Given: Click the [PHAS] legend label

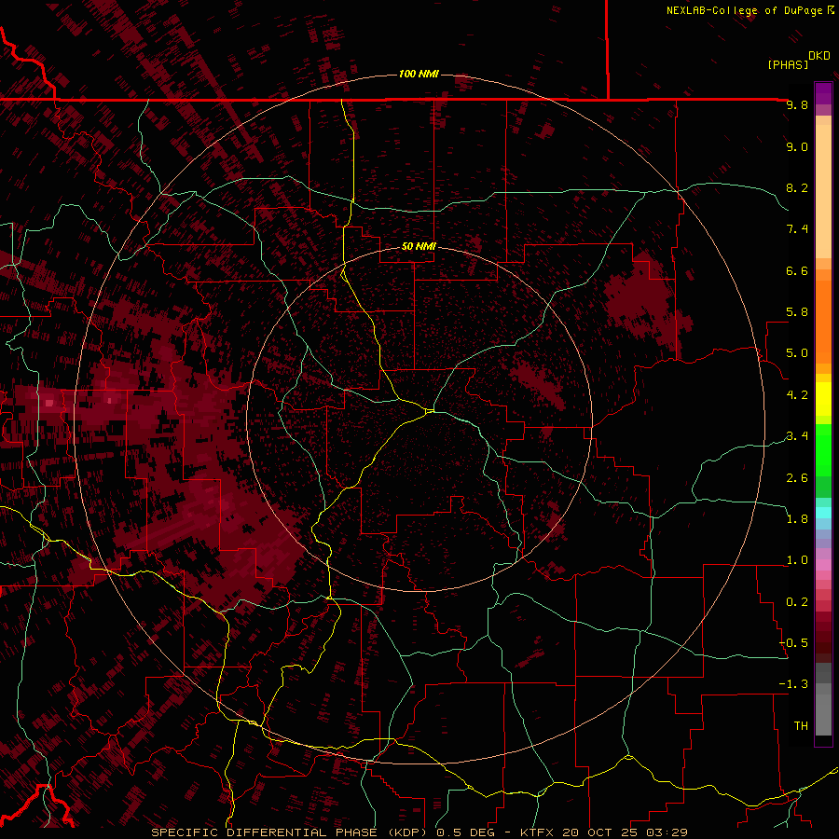Looking at the screenshot, I should (788, 64).
